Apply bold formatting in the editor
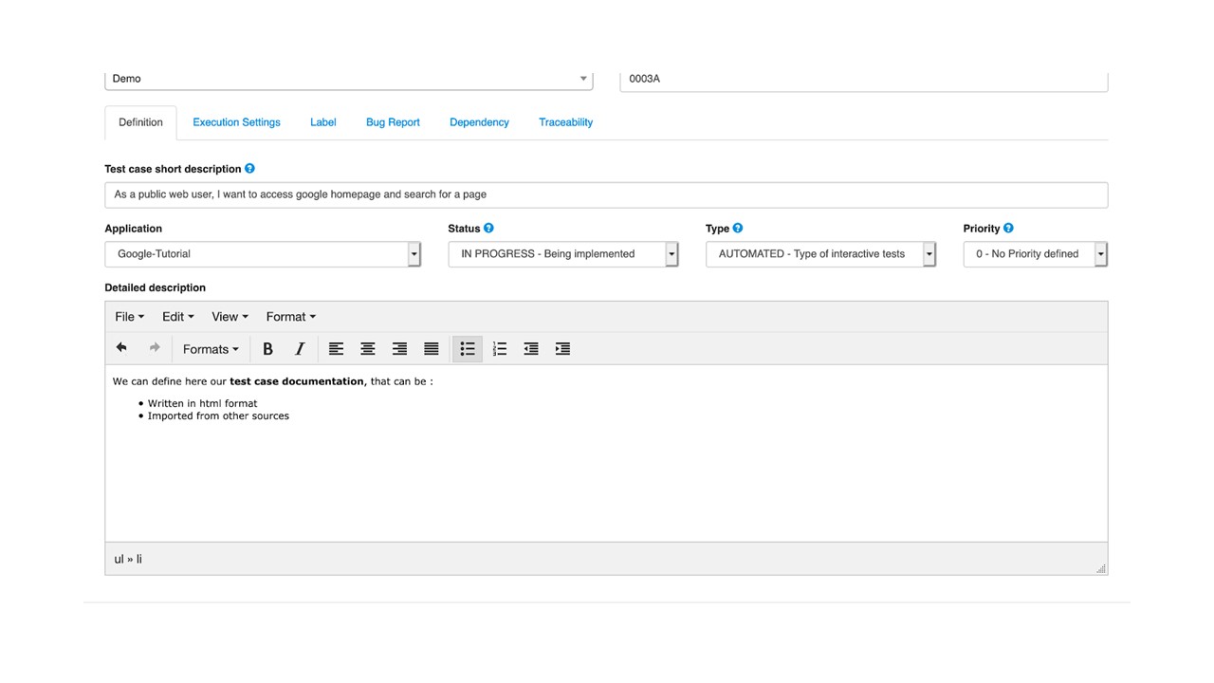1214x683 pixels. click(267, 349)
